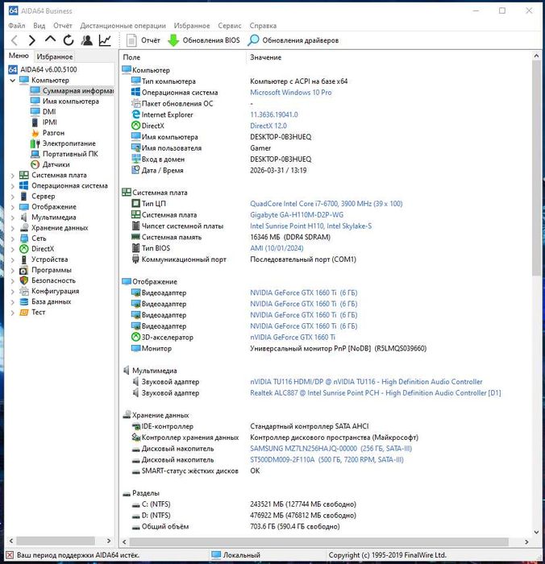Click the Тест icon in tree
Viewport: 545px width, 564px height.
23,313
